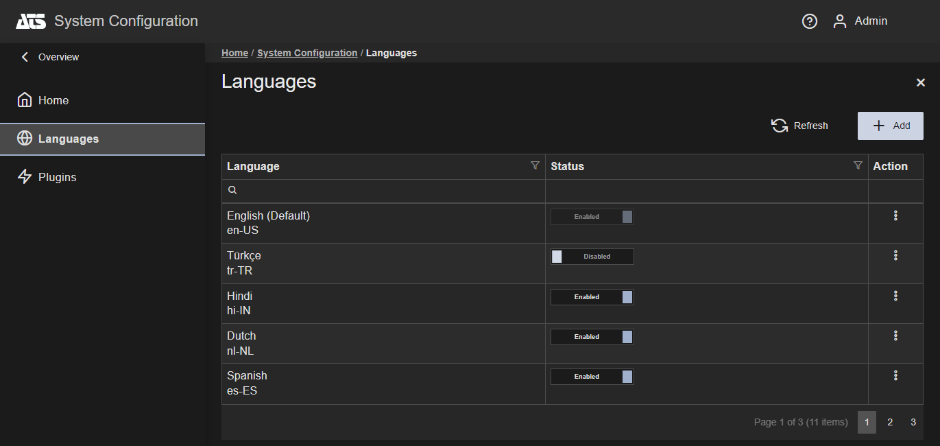Open action menu for English row

pyautogui.click(x=895, y=216)
